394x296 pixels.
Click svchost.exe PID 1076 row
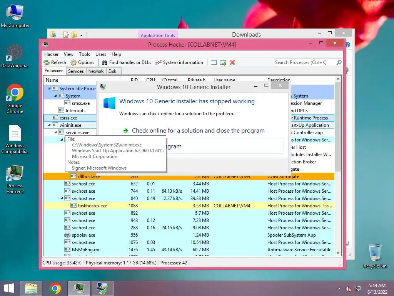[189, 242]
